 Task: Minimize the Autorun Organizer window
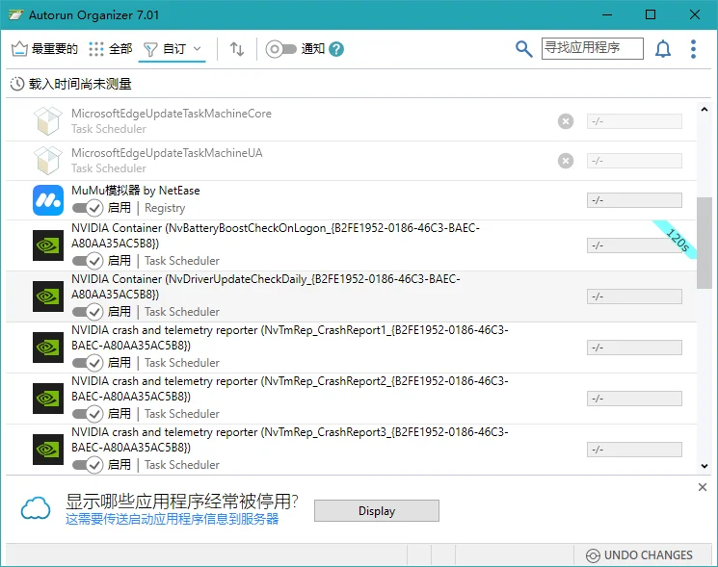(607, 15)
